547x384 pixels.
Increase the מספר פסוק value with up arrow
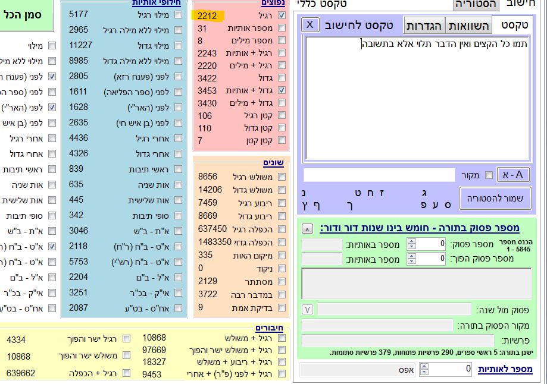pos(411,241)
